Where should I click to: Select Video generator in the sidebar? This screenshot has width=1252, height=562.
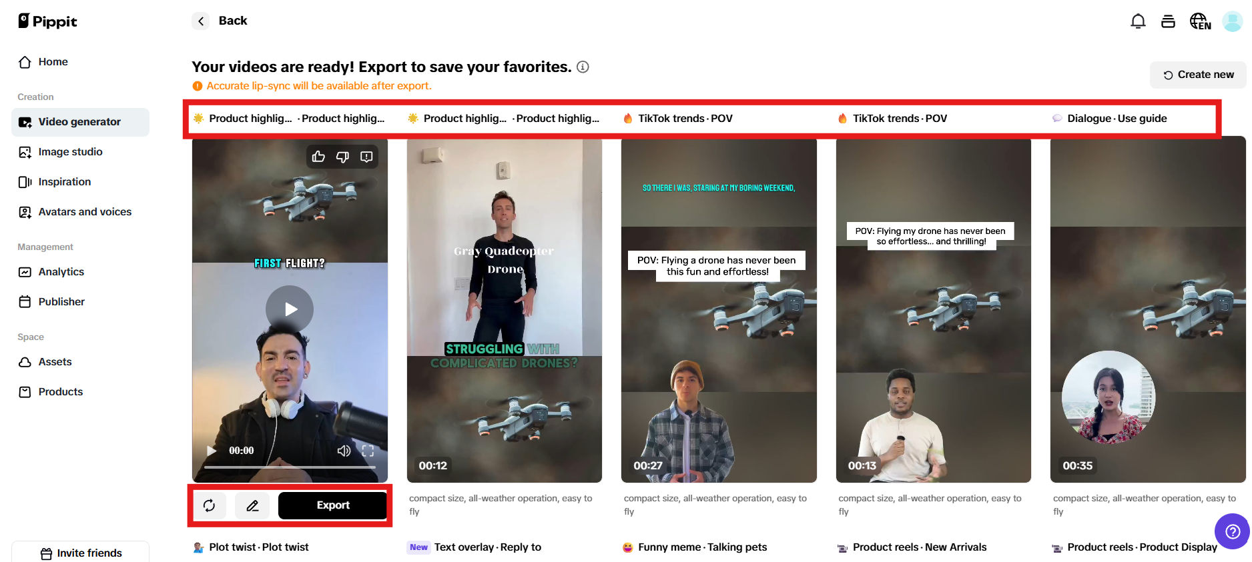pos(80,122)
